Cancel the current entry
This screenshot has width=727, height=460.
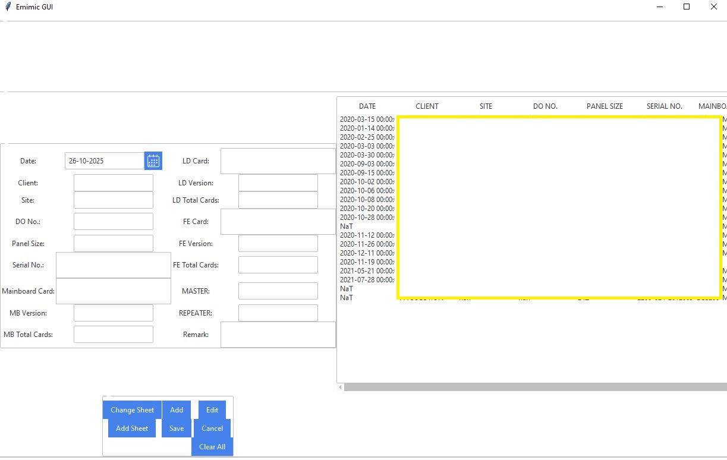(x=212, y=429)
